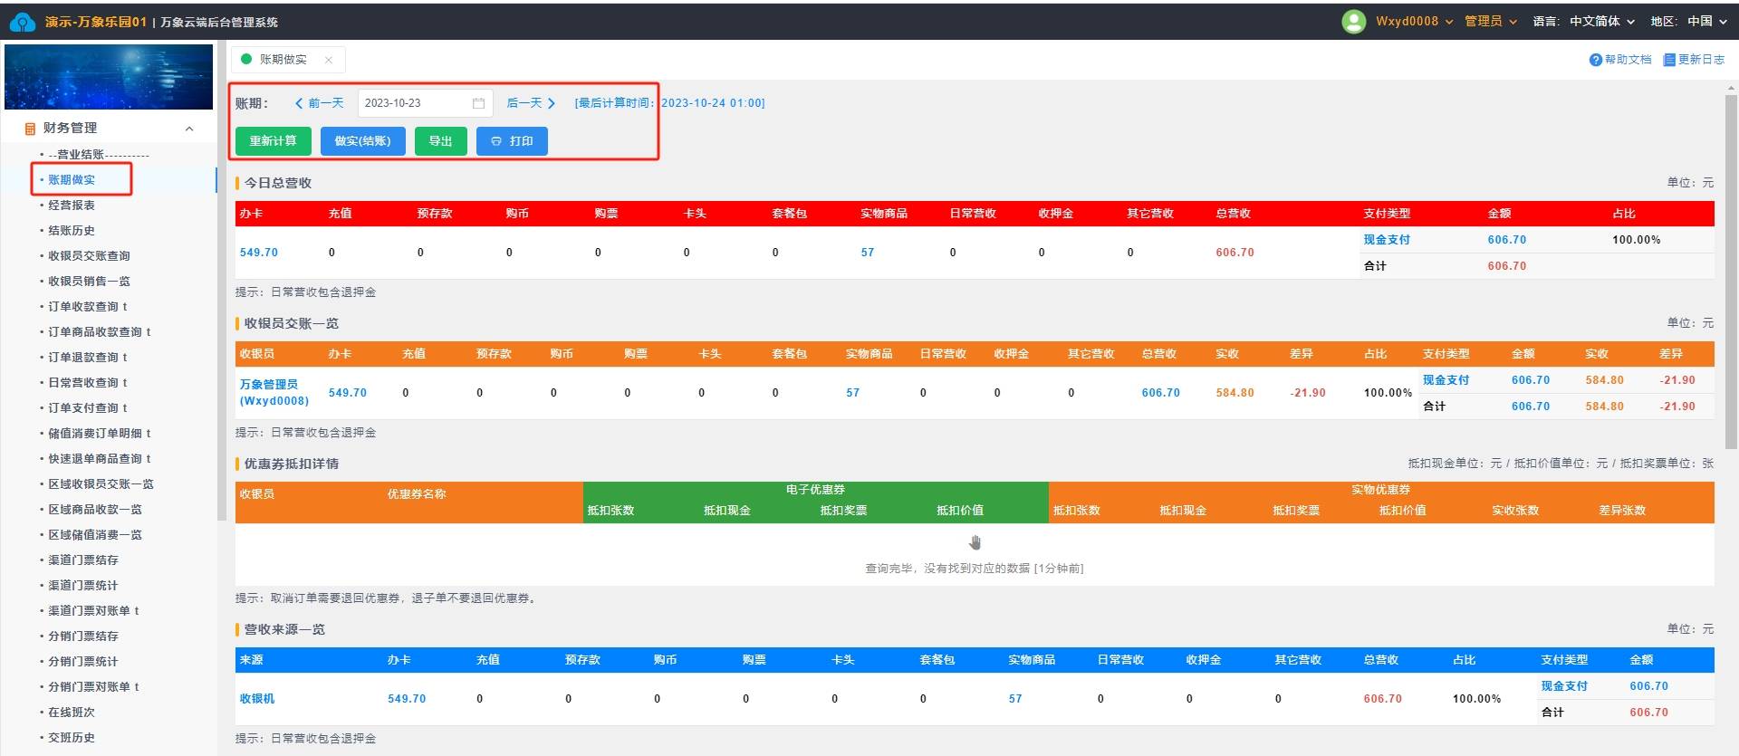This screenshot has width=1739, height=756.
Task: Select 经营报表 in the sidebar
Action: [x=72, y=206]
